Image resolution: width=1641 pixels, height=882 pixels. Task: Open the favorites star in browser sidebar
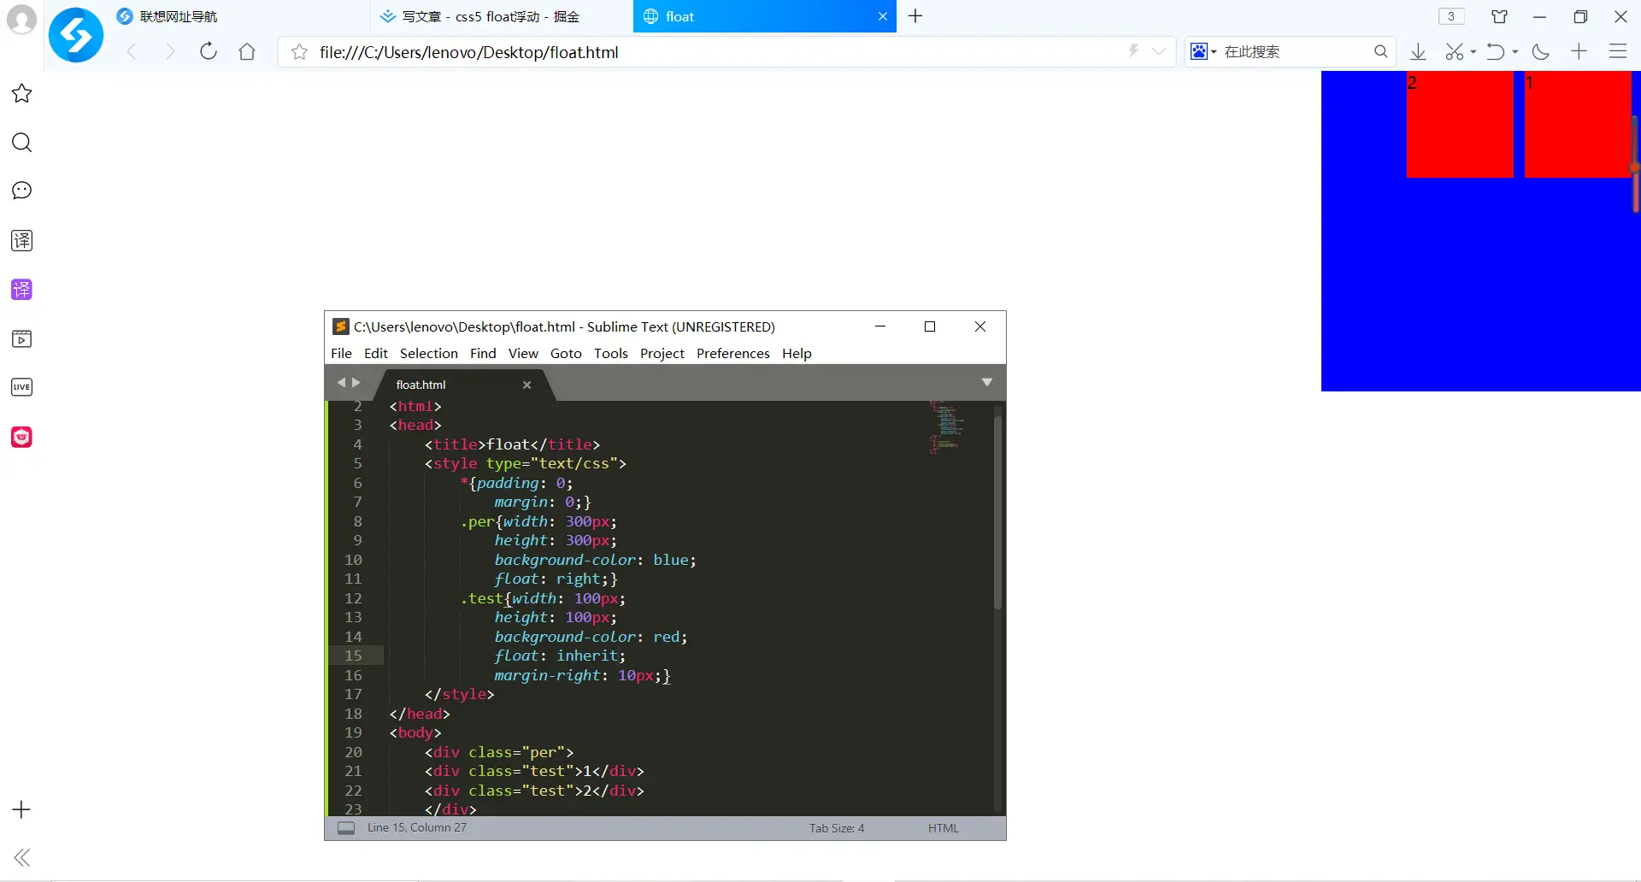(22, 93)
